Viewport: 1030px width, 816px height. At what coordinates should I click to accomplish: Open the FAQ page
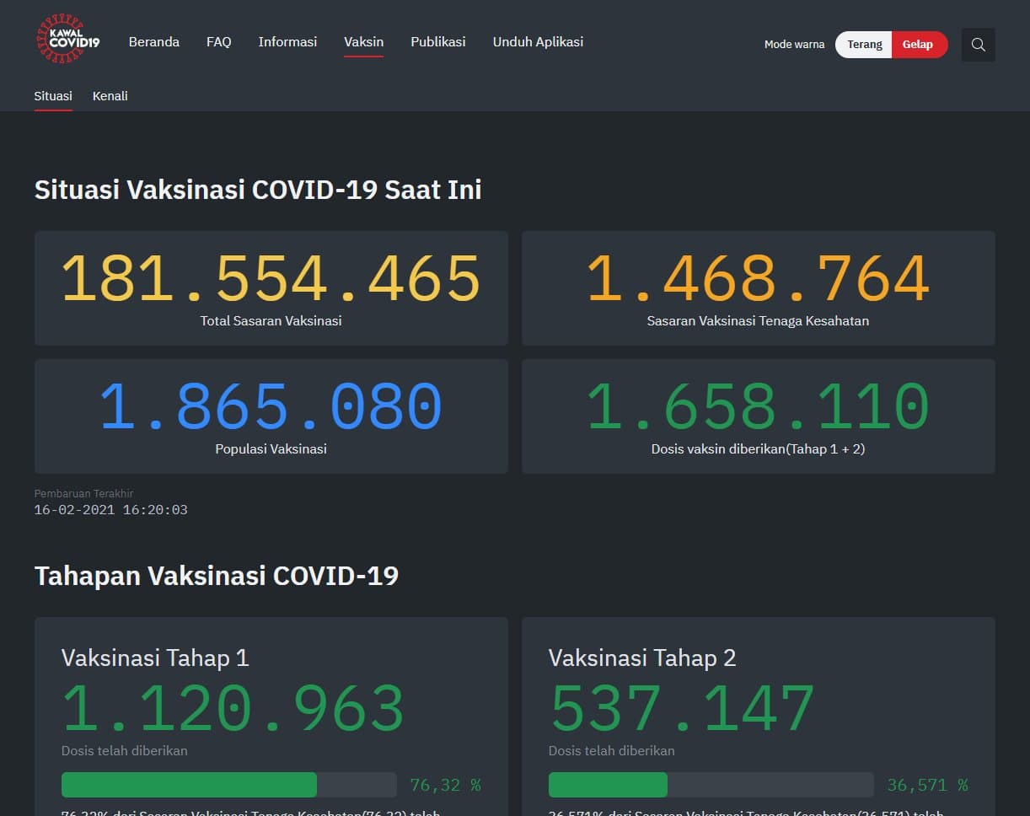click(218, 41)
